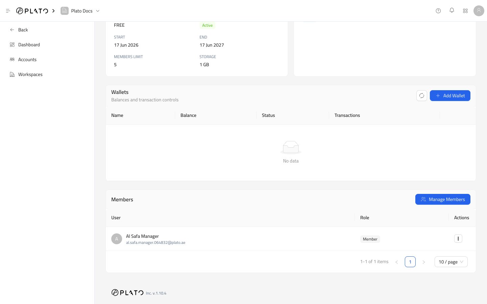Click the MEMBERS LIMIT label

point(129,57)
